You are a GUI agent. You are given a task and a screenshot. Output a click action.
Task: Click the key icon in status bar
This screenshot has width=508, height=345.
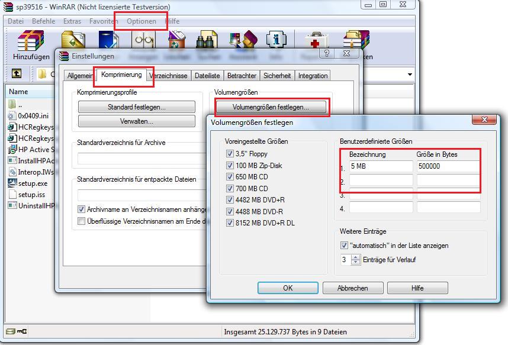22,331
